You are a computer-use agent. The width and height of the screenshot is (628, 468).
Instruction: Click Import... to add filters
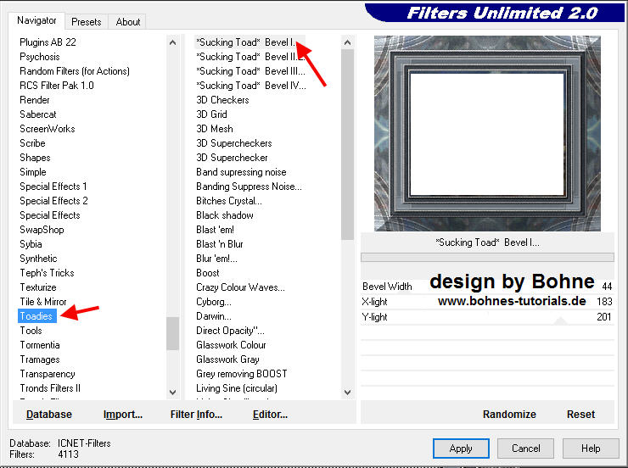123,415
